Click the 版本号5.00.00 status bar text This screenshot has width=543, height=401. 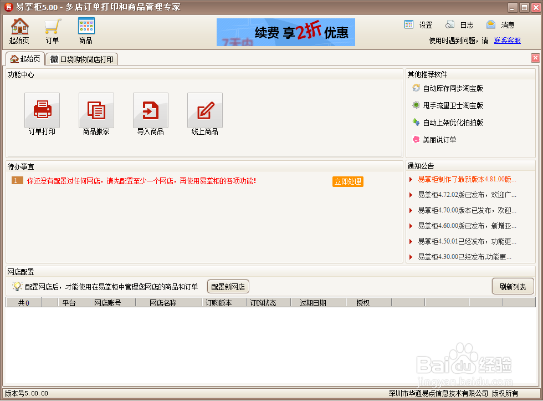pyautogui.click(x=27, y=393)
